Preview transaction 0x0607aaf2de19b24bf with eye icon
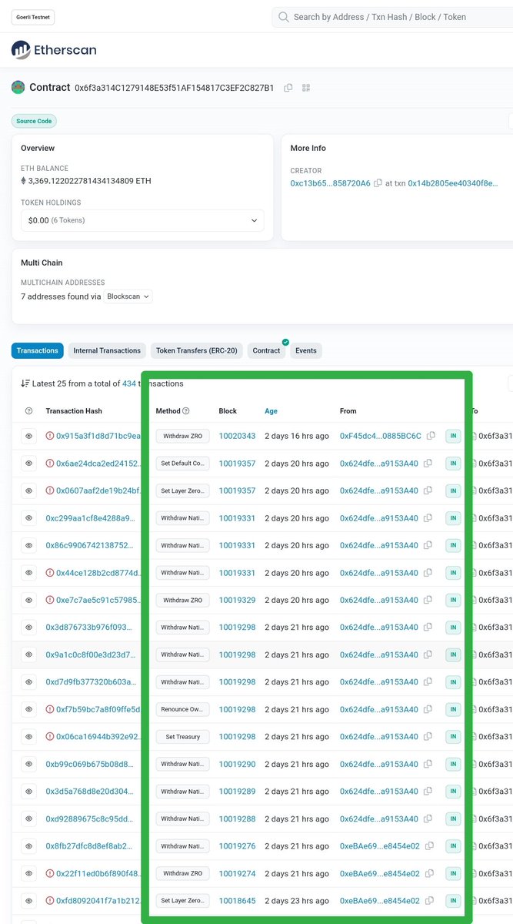 (28, 490)
